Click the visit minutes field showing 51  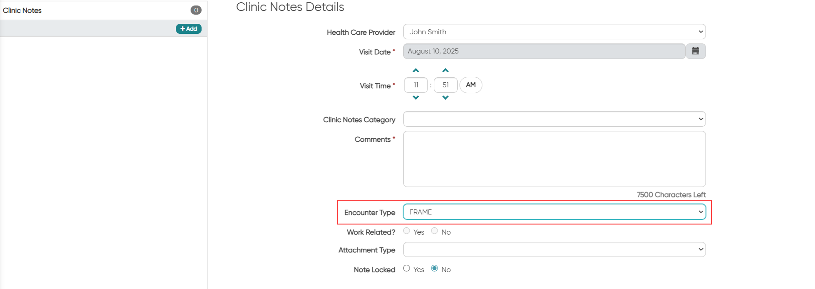445,85
